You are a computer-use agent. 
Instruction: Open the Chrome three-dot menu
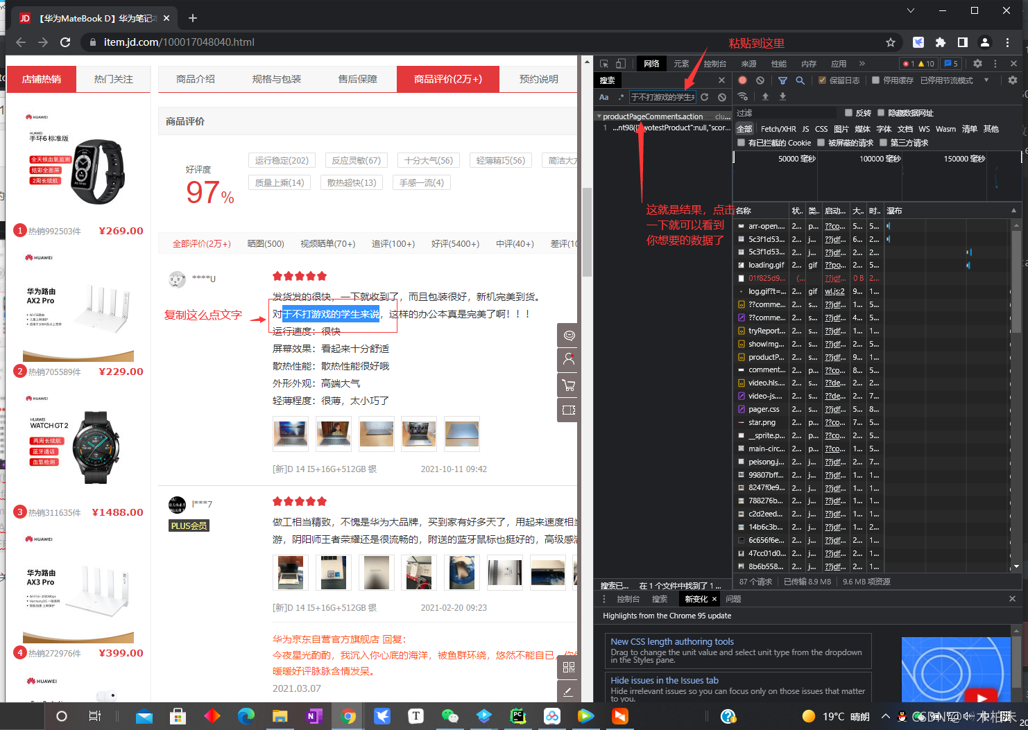pos(1008,42)
